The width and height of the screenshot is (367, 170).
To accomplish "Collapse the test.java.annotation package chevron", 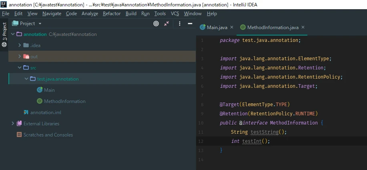I will pos(26,79).
